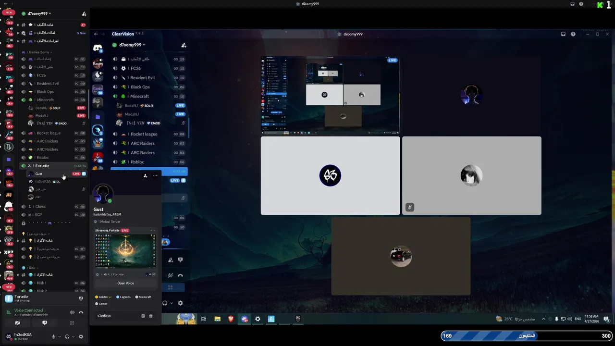615x346 pixels.
Task: Open the text channel with 37 unread badge
Action: (53, 25)
